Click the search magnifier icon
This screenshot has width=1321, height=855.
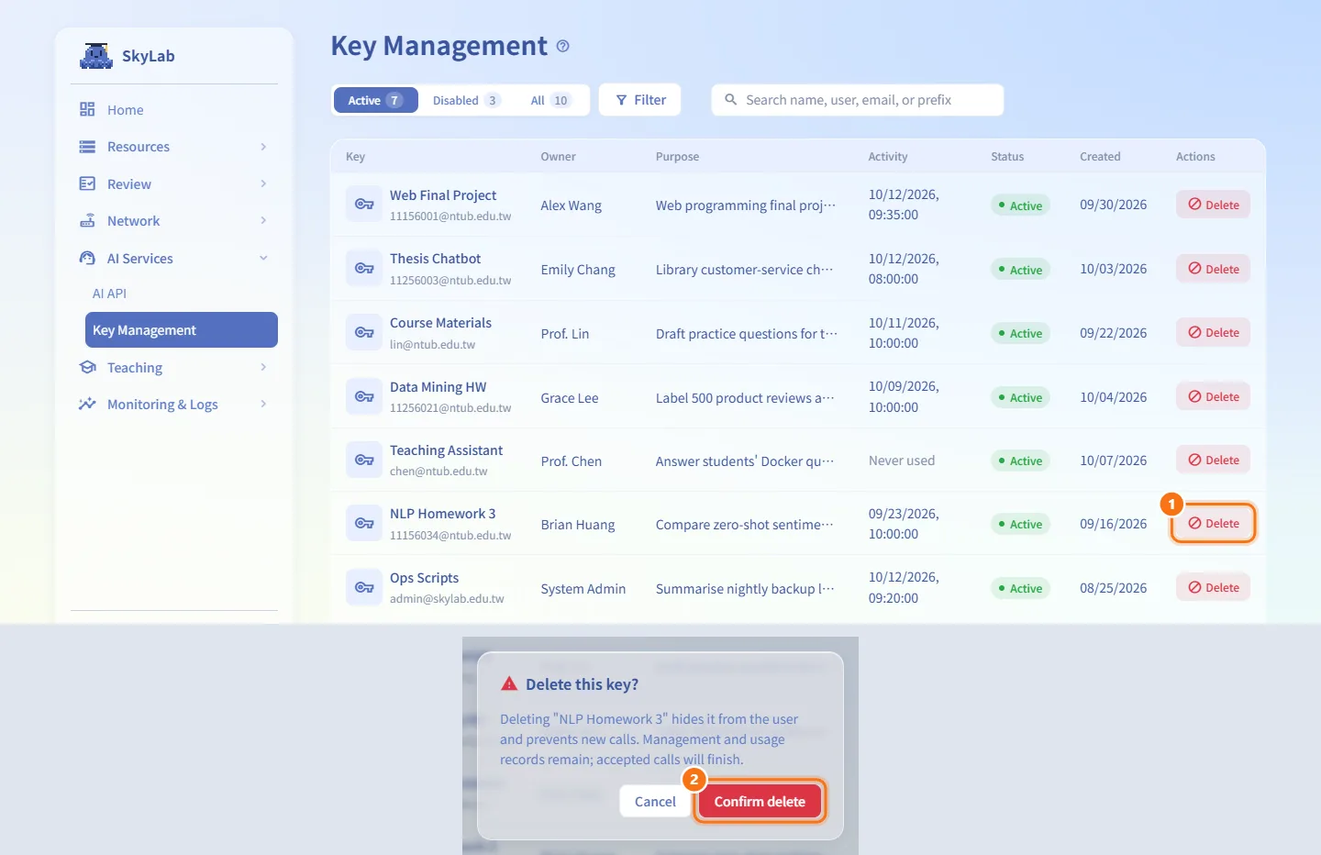pos(731,99)
